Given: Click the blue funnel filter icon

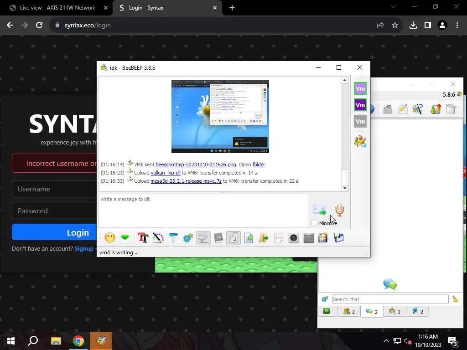Looking at the screenshot, I should [x=173, y=238].
